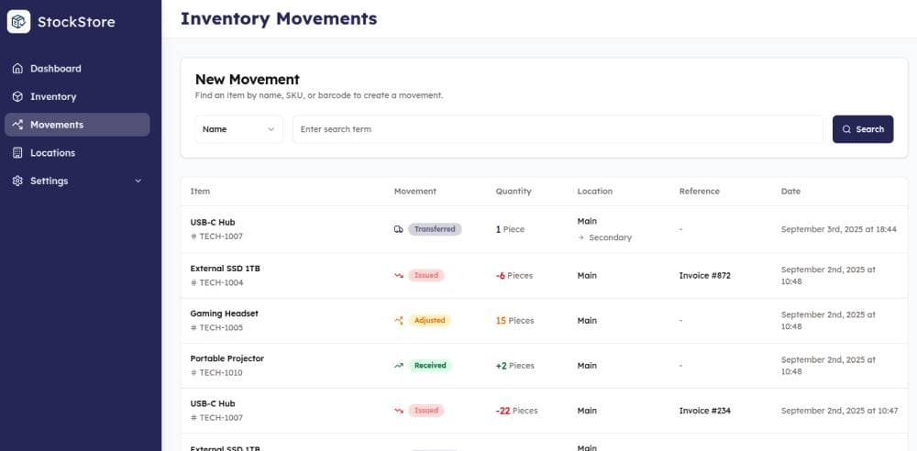Click the Date column header
Screen dimensions: 917x451
tap(790, 192)
